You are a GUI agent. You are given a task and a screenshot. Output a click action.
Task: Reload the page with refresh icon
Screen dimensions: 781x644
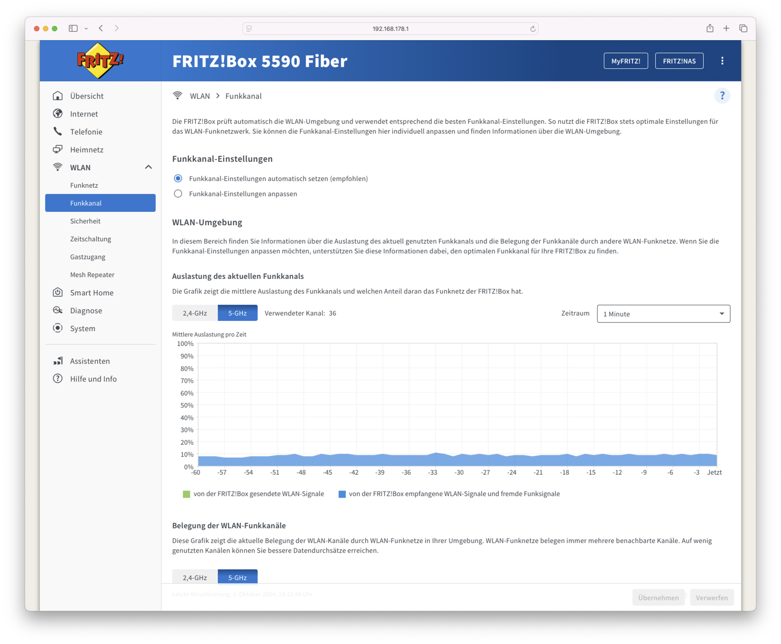pyautogui.click(x=532, y=28)
